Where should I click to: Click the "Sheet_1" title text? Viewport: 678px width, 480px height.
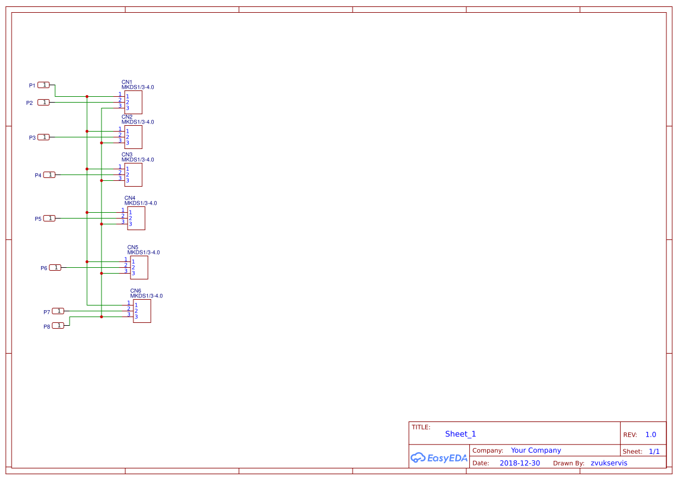[x=461, y=434]
